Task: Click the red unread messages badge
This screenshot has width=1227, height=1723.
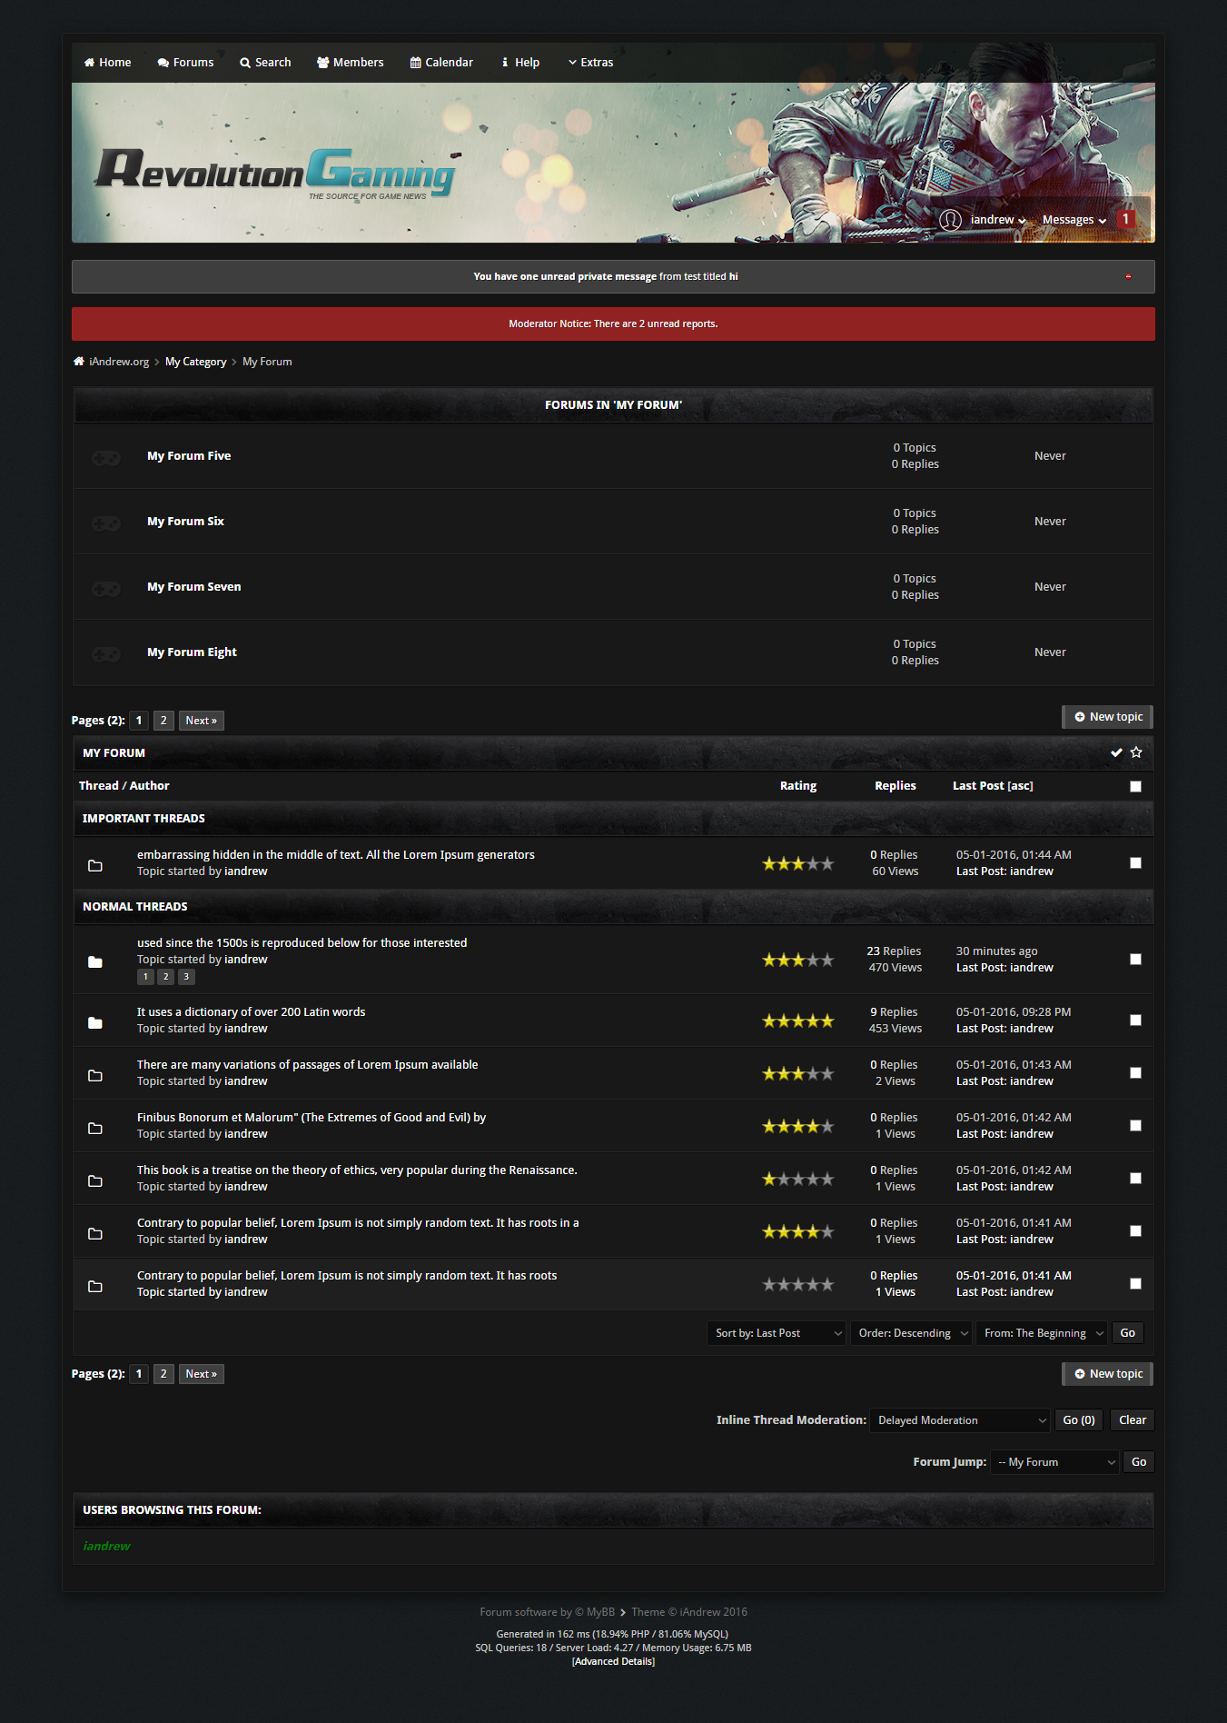Action: click(1125, 219)
